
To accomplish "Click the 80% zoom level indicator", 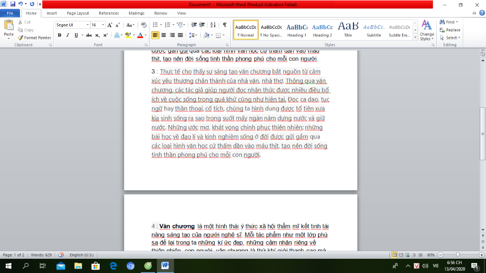I will tap(431, 255).
